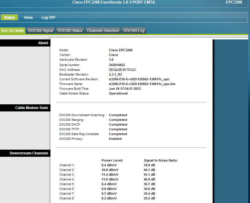
Task: Click Channel 1 power level 9.4 dBmV
Action: (110, 165)
